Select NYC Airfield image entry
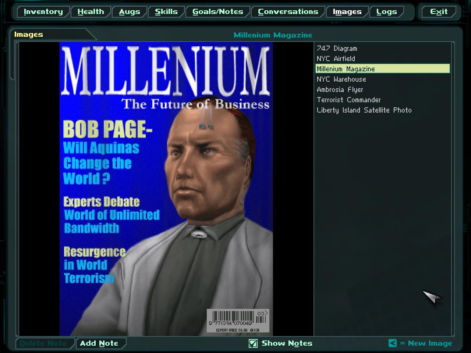Screen dimensions: 471x353 (x=336, y=59)
